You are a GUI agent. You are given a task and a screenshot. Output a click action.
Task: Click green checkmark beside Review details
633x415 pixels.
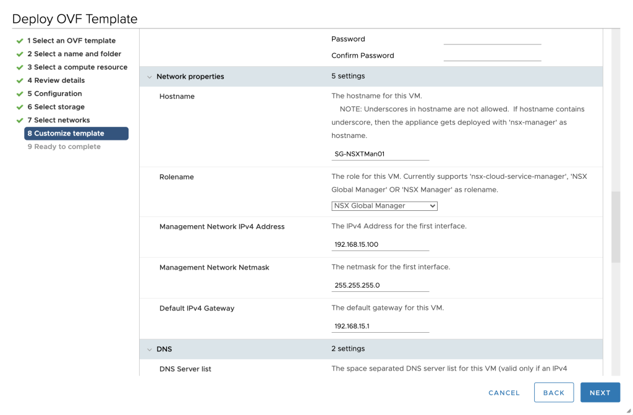click(20, 81)
